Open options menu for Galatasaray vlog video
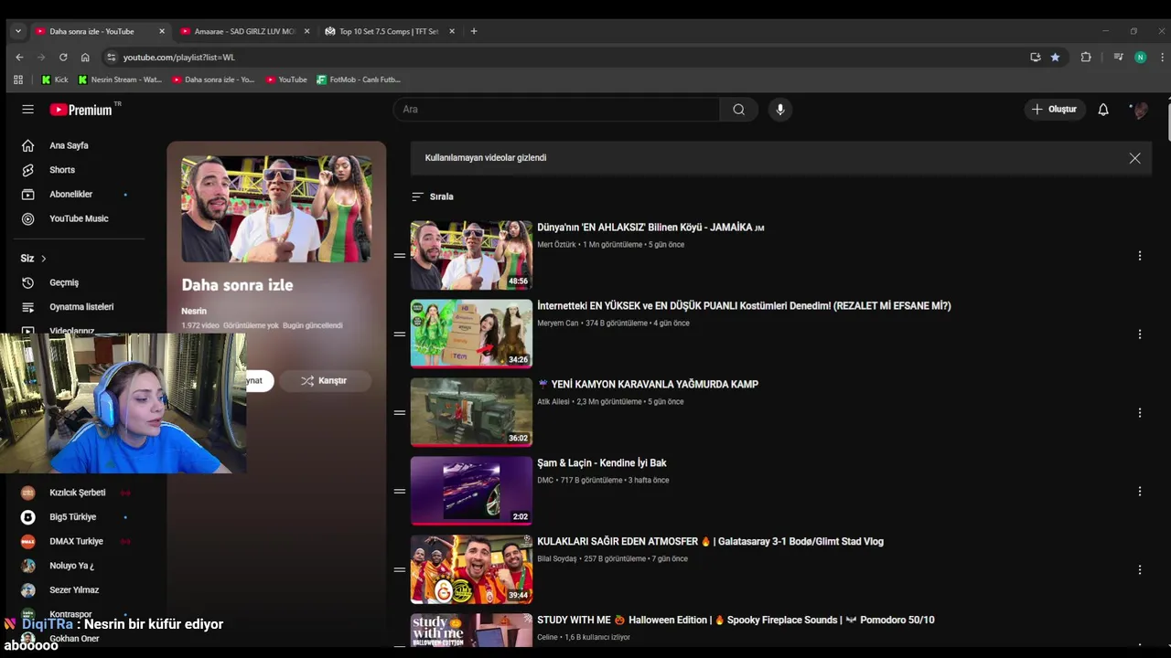 [x=1140, y=570]
